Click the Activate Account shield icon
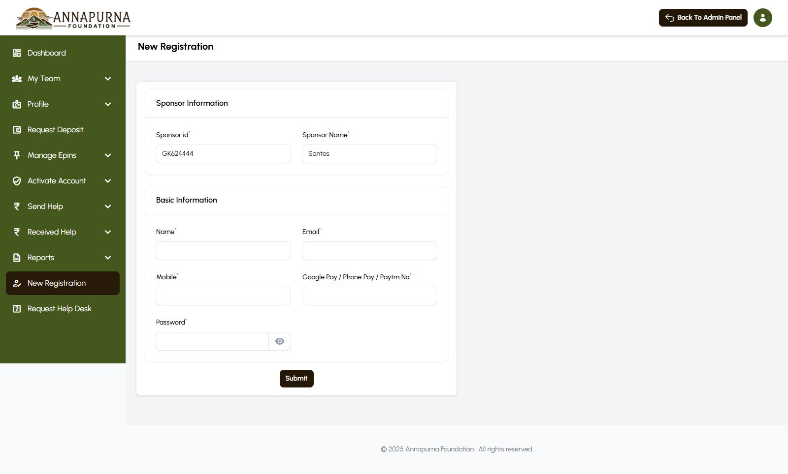Image resolution: width=788 pixels, height=474 pixels. (x=17, y=181)
